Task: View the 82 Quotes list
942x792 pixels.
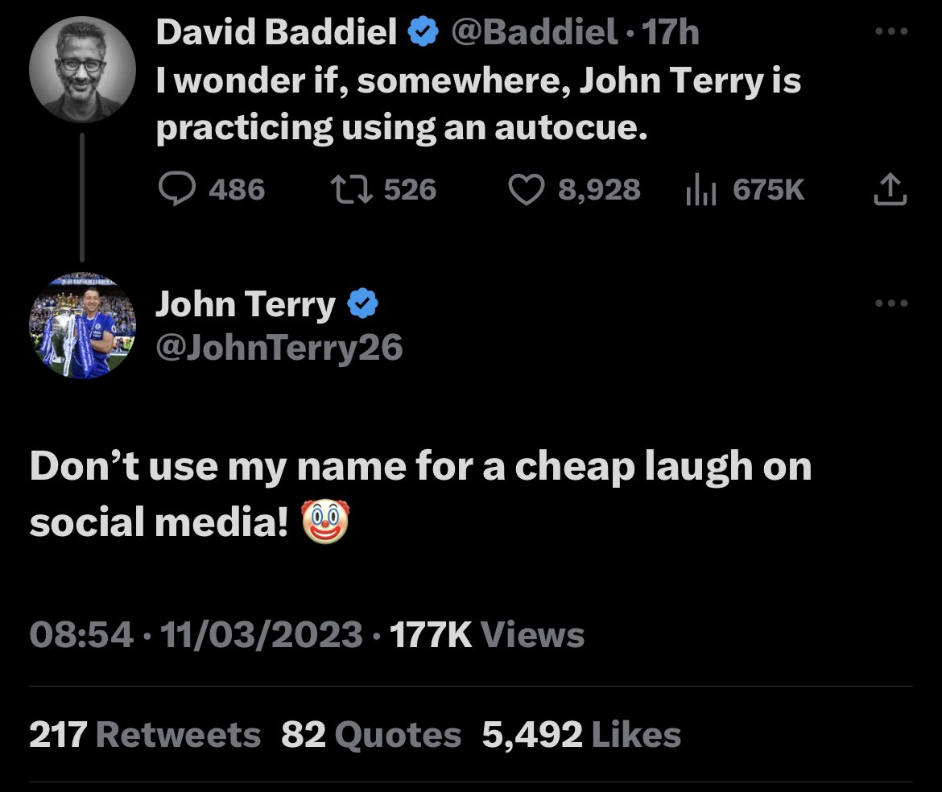Action: click(x=371, y=734)
